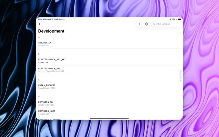Select the POSTGRES_DB variable

click(109, 103)
